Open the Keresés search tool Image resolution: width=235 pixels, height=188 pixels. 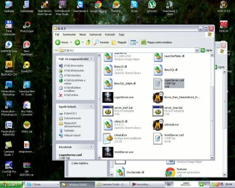[x=101, y=42]
